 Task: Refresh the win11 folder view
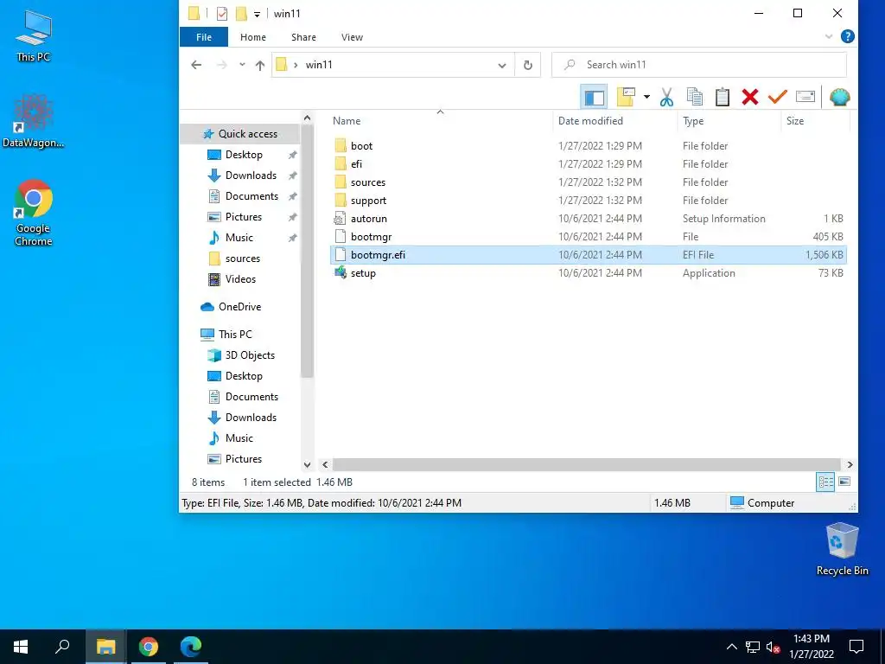[x=528, y=65]
